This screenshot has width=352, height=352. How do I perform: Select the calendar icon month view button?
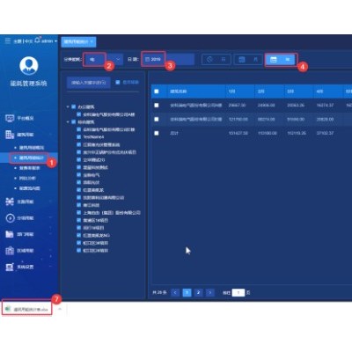tap(248, 60)
